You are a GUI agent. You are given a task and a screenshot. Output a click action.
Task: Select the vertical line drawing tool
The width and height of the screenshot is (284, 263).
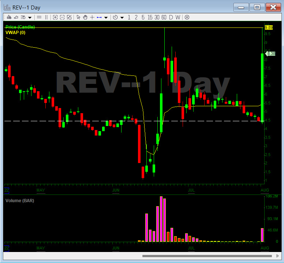click(46, 18)
